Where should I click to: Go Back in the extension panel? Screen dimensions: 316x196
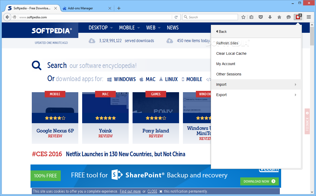coord(221,32)
